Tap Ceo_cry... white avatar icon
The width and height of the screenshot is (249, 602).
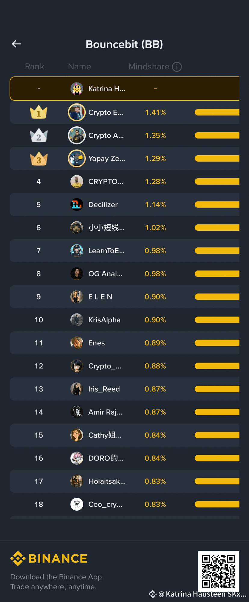(x=77, y=504)
